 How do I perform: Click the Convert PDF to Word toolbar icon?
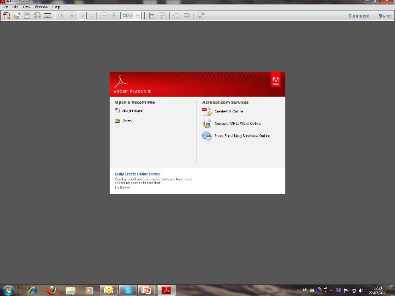[17, 15]
